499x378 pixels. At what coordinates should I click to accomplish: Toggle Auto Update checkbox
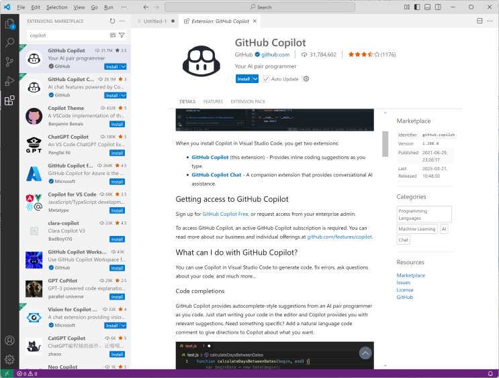point(266,79)
